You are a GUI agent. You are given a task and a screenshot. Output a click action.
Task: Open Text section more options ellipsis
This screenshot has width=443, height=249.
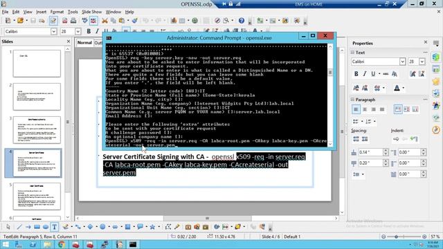tap(425, 53)
